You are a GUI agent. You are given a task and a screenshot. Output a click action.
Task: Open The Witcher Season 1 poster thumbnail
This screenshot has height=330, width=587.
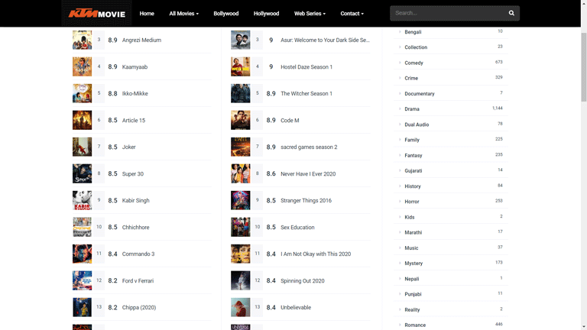tap(240, 93)
